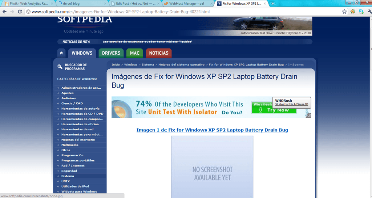Click the browser reload button
This screenshot has height=198, width=372.
(x=20, y=12)
